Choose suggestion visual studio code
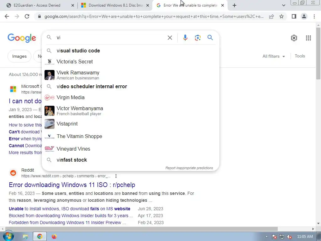321x241 pixels. tap(130, 51)
